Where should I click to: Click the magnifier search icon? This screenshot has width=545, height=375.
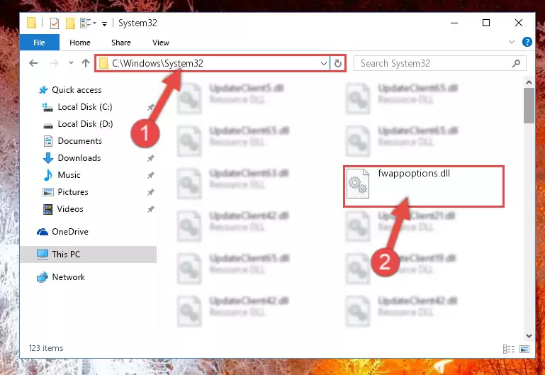coord(516,63)
